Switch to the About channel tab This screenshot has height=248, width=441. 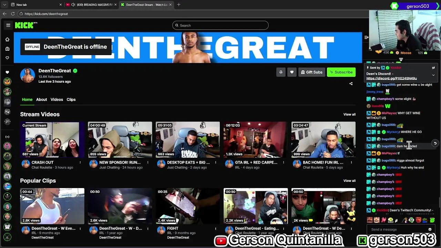(41, 100)
